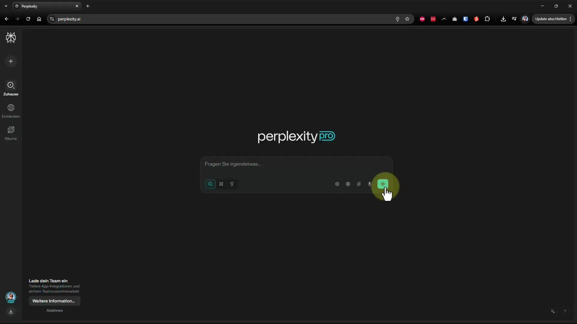The width and height of the screenshot is (577, 324).
Task: Open the browser downloads icon
Action: click(x=503, y=19)
